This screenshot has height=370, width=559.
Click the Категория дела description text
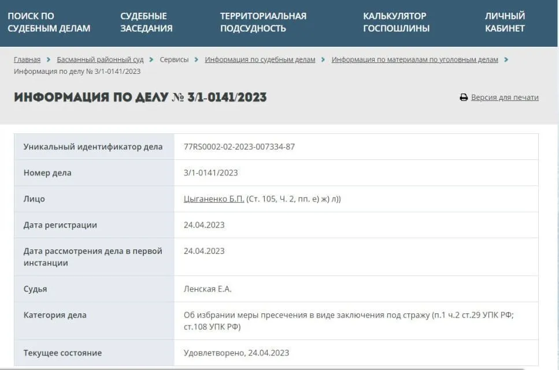click(x=349, y=321)
